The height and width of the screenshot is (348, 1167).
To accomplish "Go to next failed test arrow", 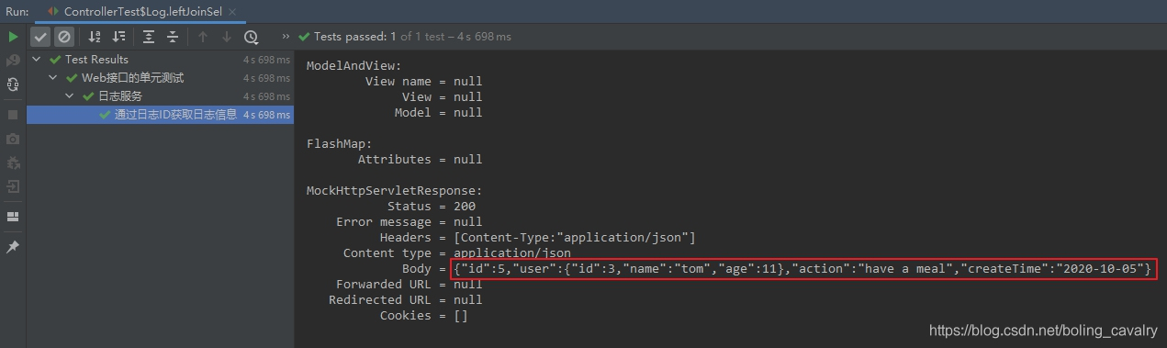I will [227, 37].
